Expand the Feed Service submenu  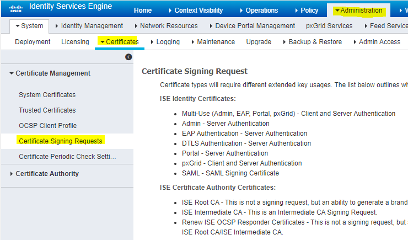[x=386, y=26]
